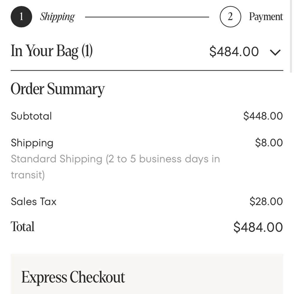The image size is (294, 294).
Task: Click the progress line between steps
Action: click(147, 17)
